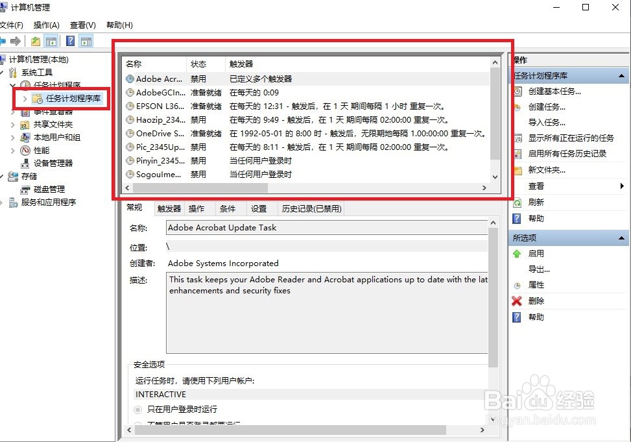631x442 pixels.
Task: Click the task list horizontal scrollbar thumb
Action: [x=200, y=188]
